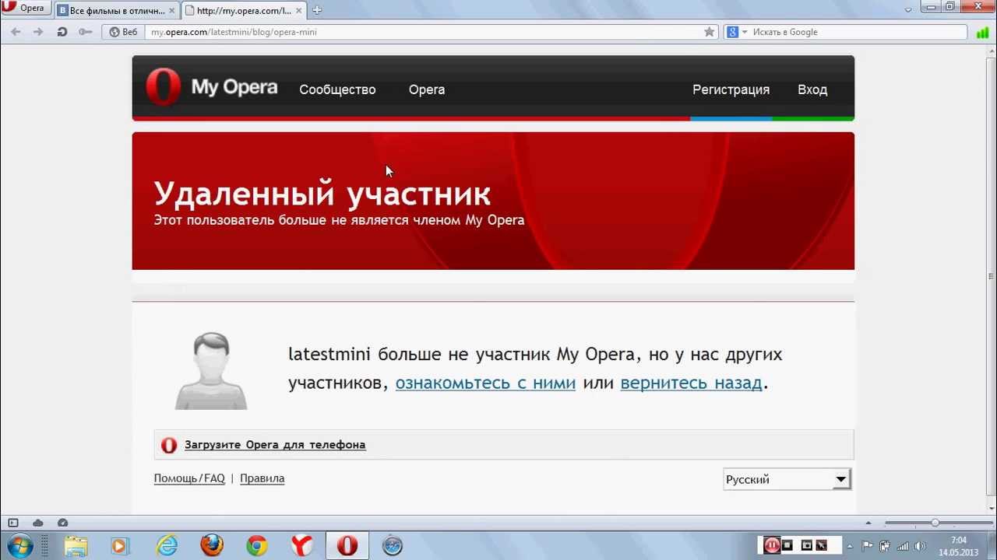The image size is (997, 560).
Task: Go back to previous page
Action: tap(16, 32)
